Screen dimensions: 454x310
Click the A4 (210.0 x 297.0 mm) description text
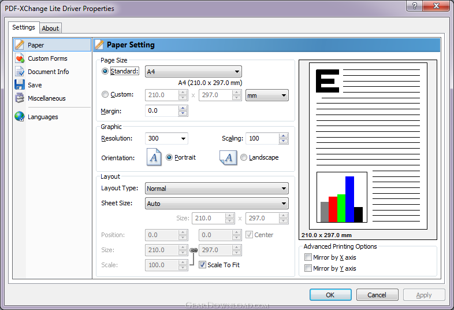(x=210, y=83)
